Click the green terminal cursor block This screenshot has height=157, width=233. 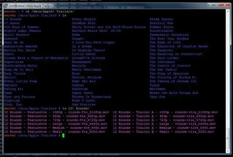coord(63,136)
